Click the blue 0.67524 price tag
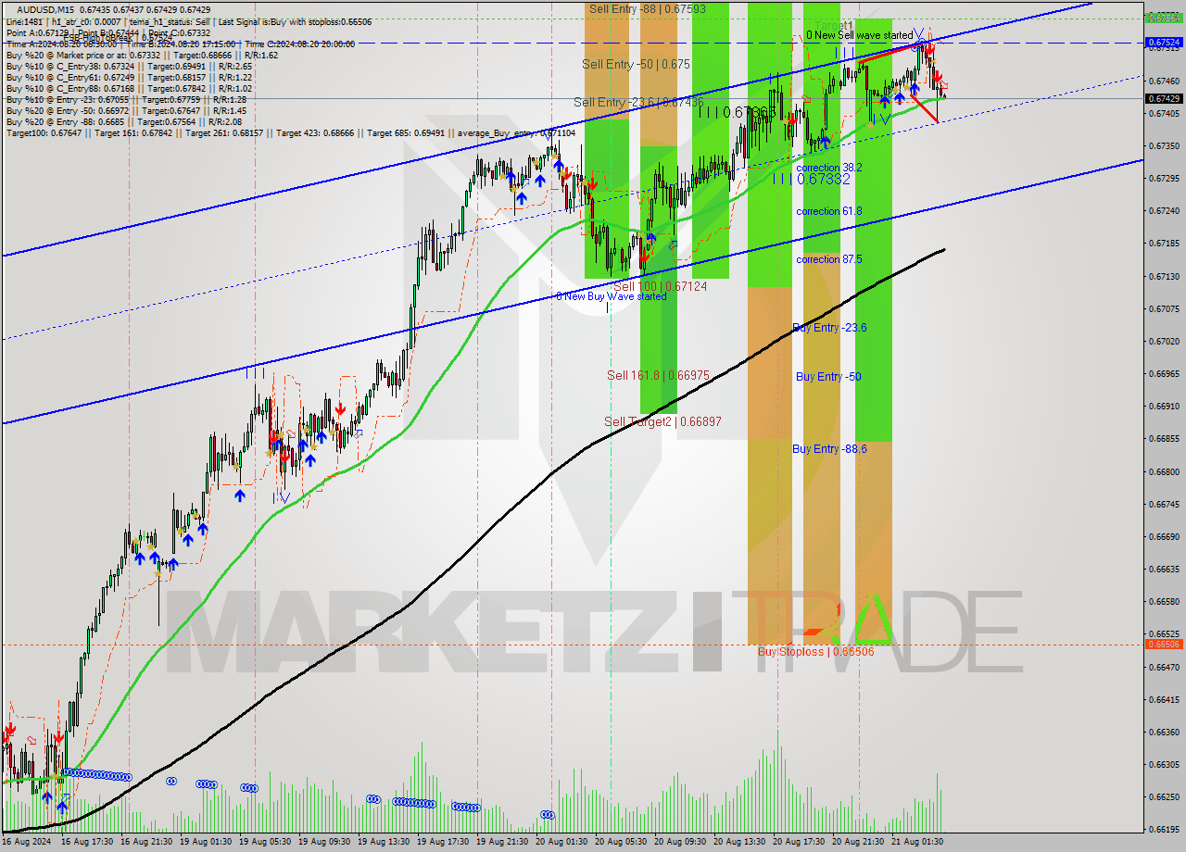 (x=1164, y=43)
